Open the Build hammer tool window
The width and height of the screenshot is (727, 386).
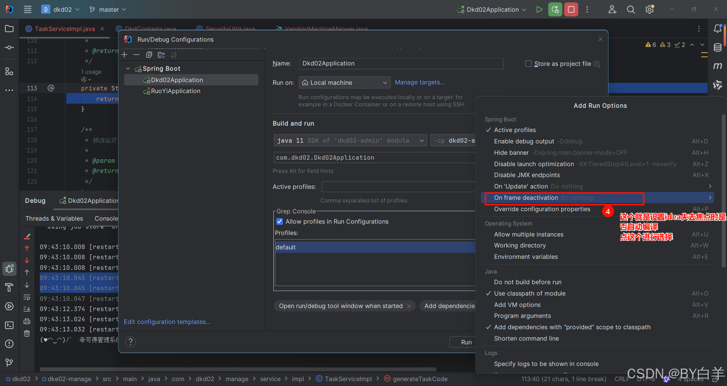[x=9, y=288]
